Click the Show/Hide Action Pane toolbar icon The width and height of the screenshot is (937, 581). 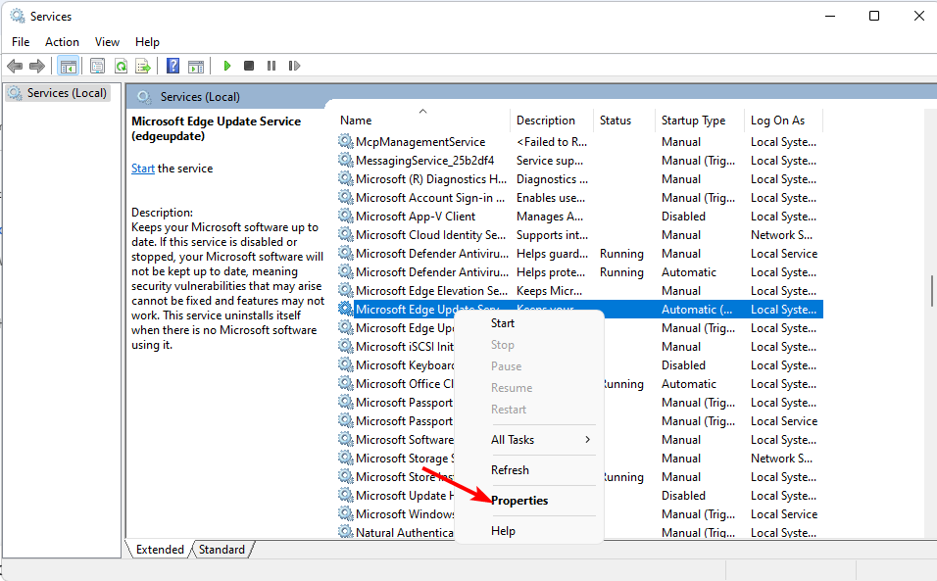196,65
